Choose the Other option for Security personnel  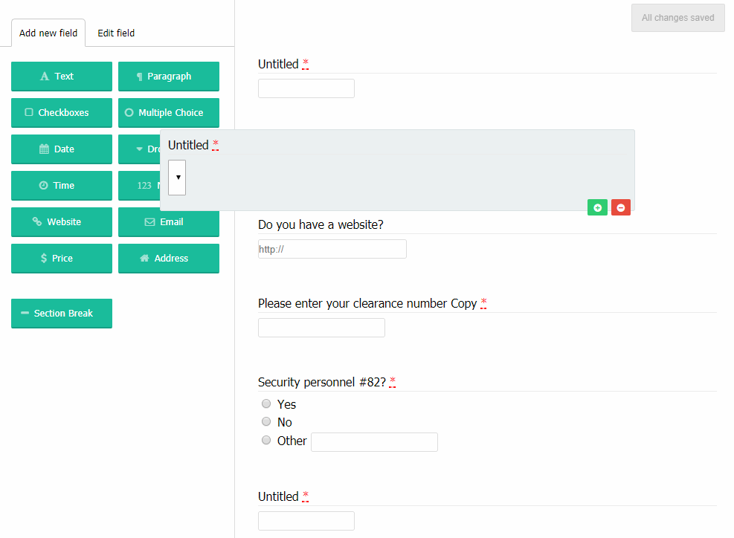(x=265, y=439)
